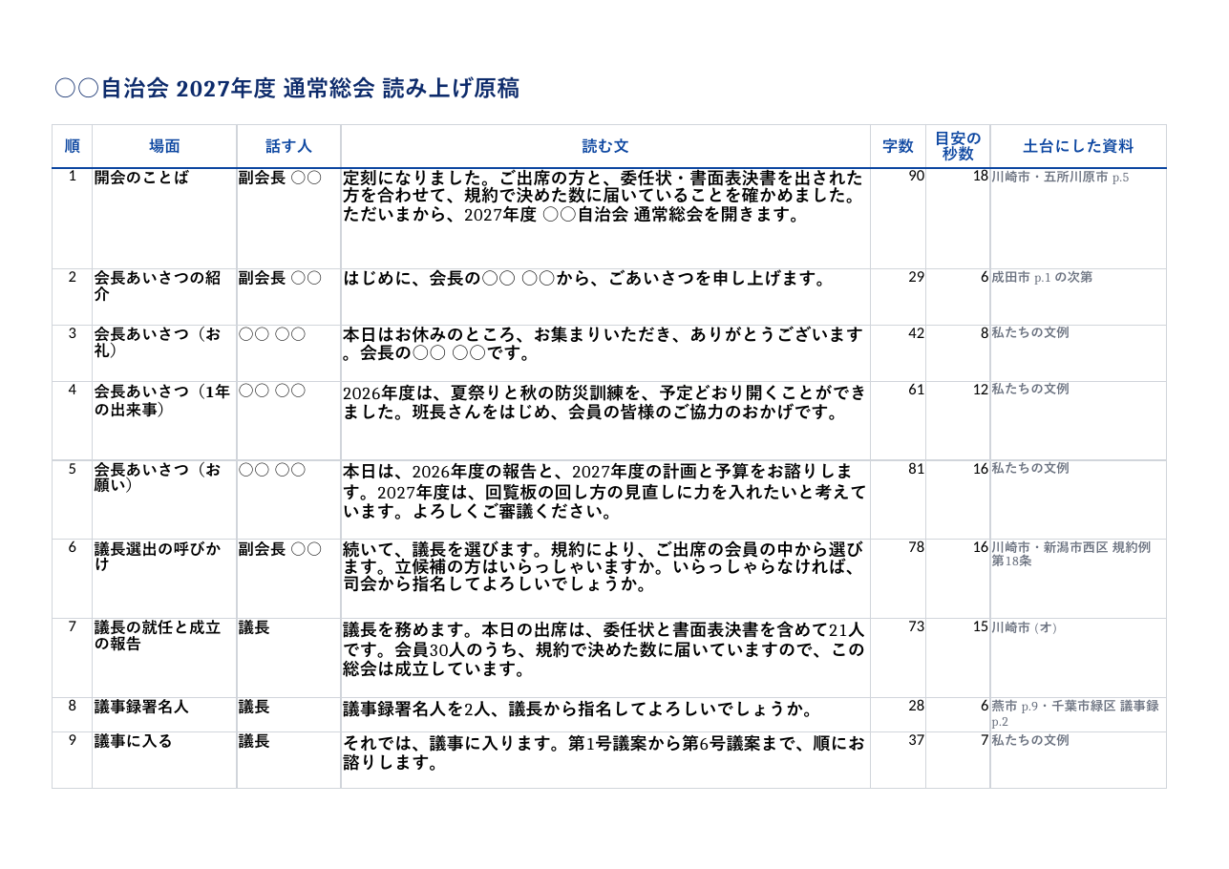The image size is (1229, 869).
Task: Select the character count "73"
Action: click(916, 626)
